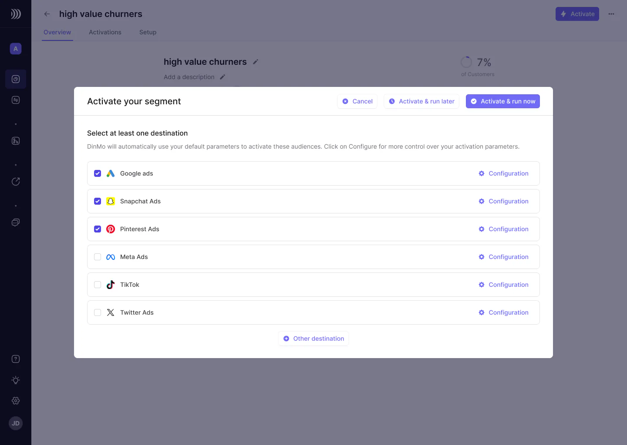
Task: Uncheck the Google ads checkbox
Action: point(98,173)
